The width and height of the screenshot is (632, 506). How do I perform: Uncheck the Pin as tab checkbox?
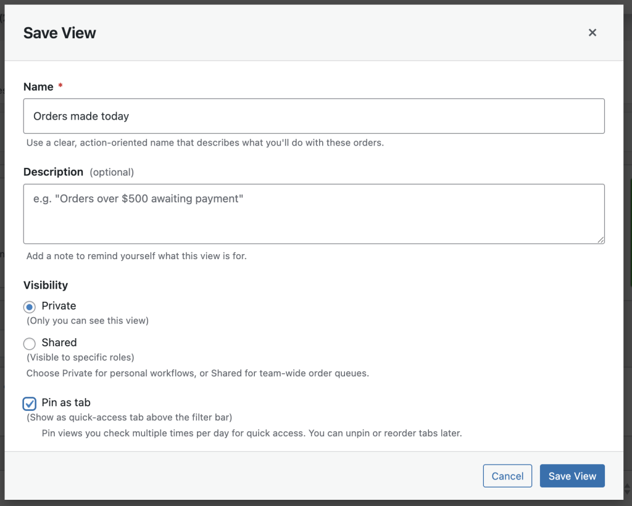[30, 404]
